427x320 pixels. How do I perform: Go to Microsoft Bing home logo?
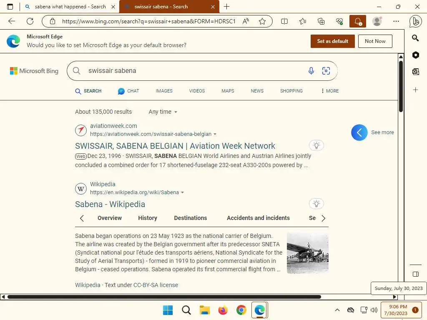click(x=34, y=71)
